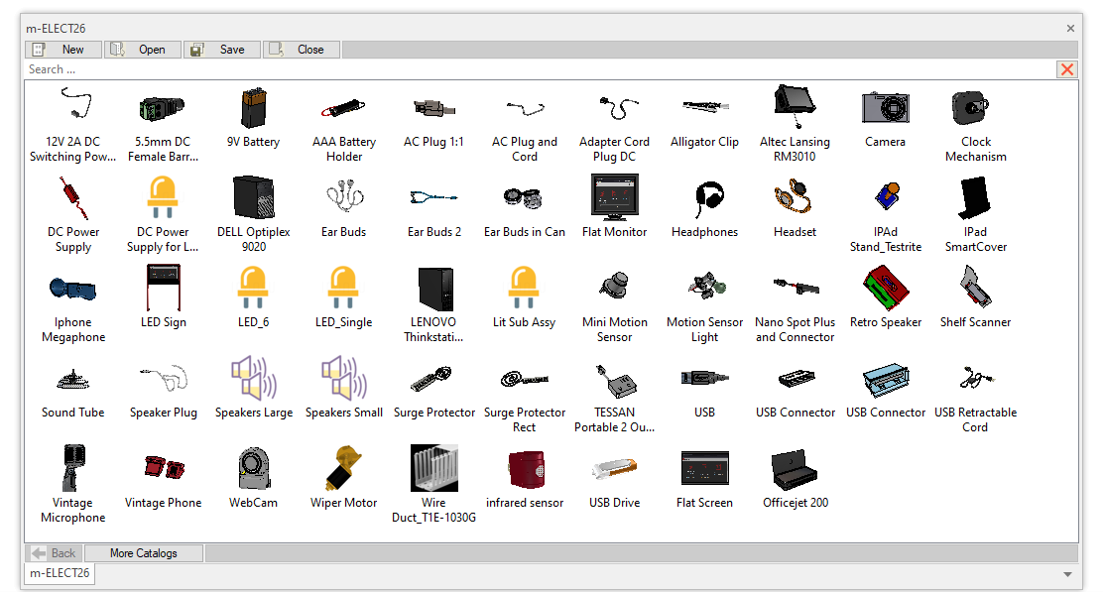Pick the Alligator Clip item

(704, 108)
